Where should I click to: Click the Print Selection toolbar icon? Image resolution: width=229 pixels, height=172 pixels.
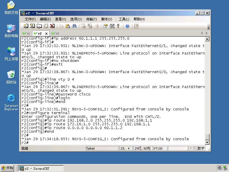click(x=90, y=26)
